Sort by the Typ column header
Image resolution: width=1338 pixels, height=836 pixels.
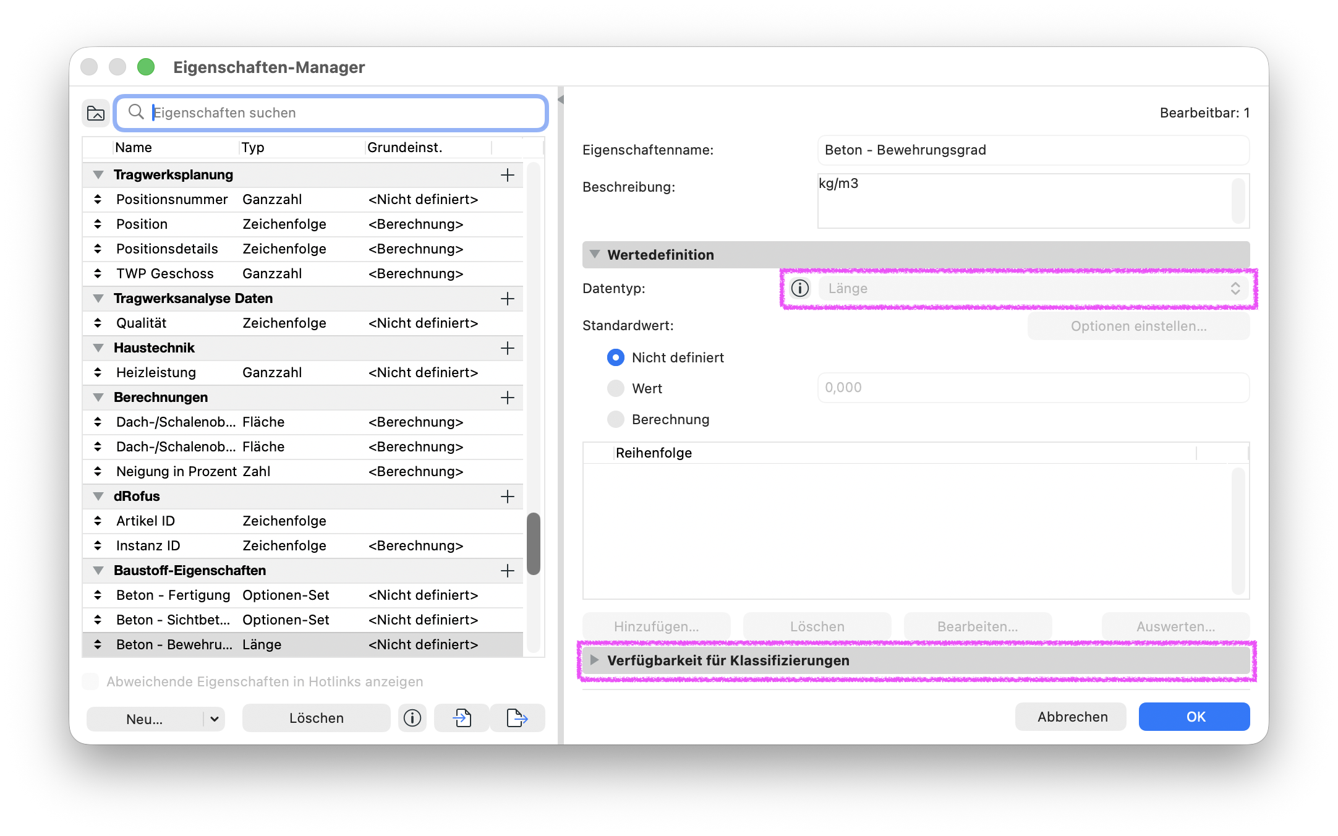(x=302, y=147)
